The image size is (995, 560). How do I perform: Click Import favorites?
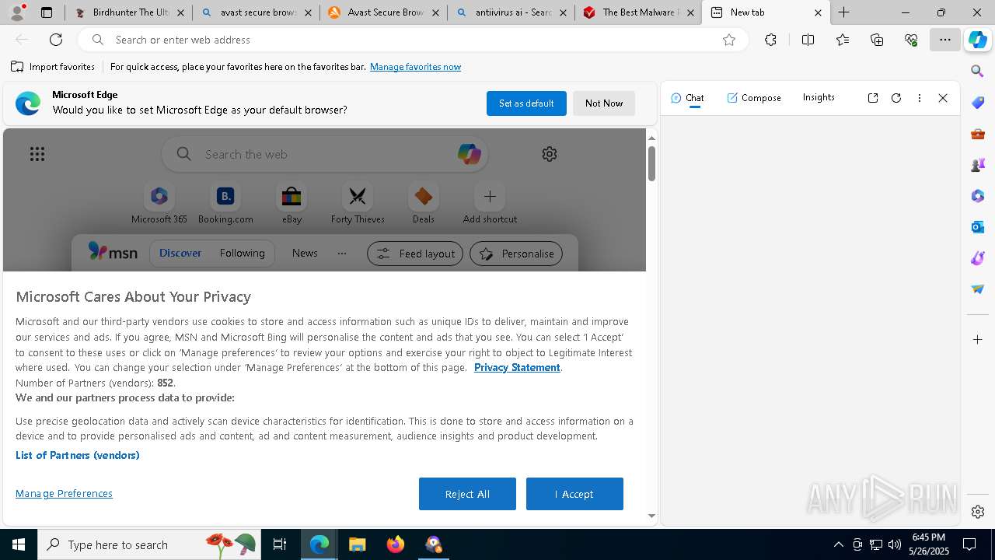click(x=53, y=67)
